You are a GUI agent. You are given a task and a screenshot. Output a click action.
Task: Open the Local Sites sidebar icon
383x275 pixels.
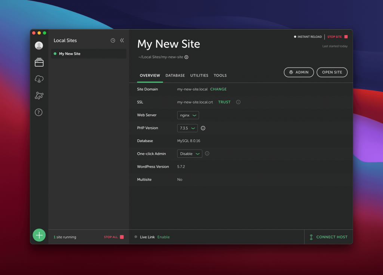(x=39, y=62)
